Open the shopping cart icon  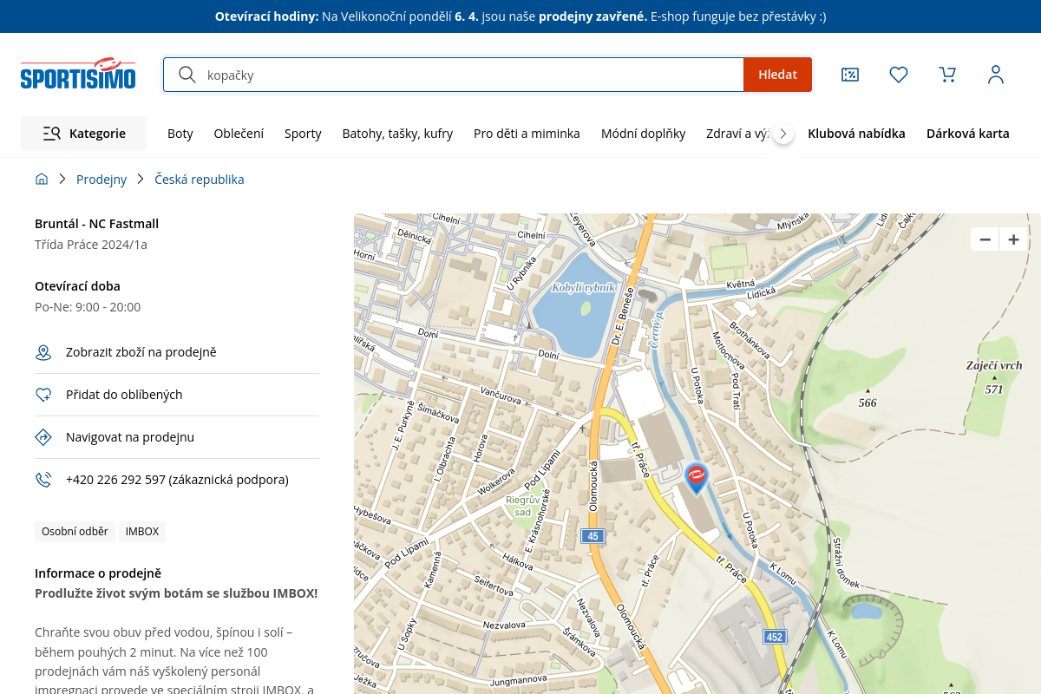click(947, 75)
